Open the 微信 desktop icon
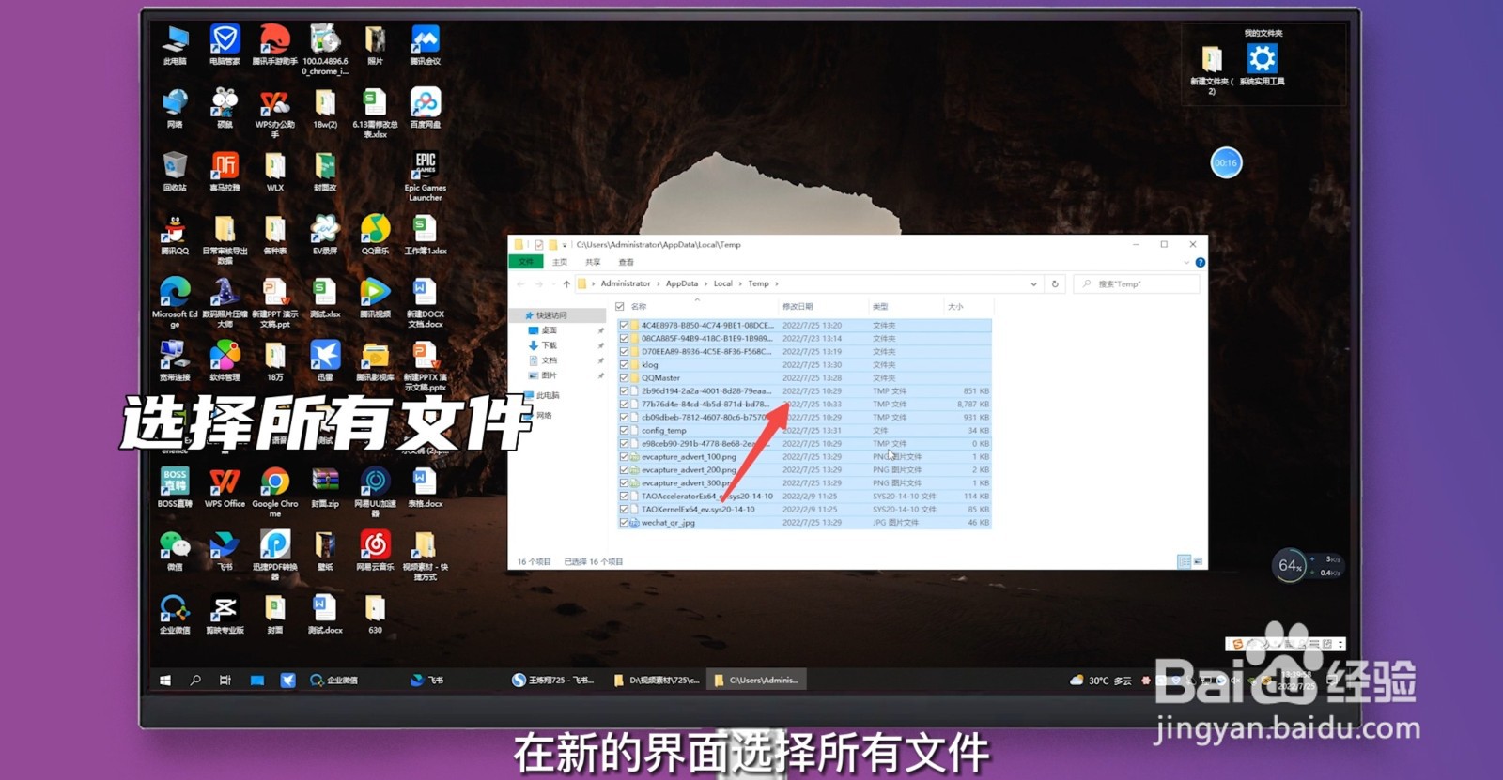1503x780 pixels. [x=175, y=550]
